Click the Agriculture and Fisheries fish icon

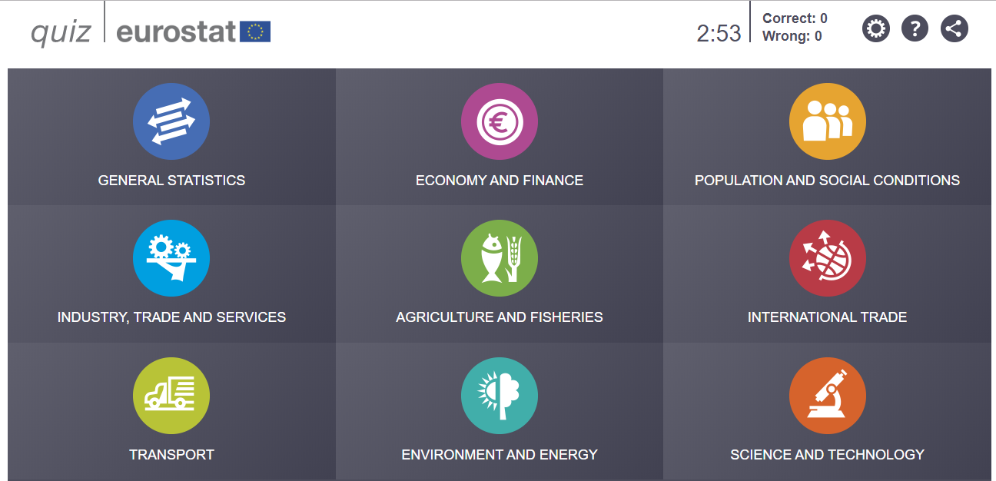coord(500,258)
